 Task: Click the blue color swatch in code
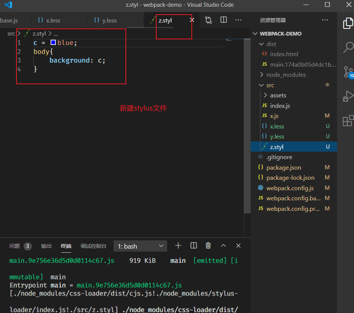(x=53, y=43)
